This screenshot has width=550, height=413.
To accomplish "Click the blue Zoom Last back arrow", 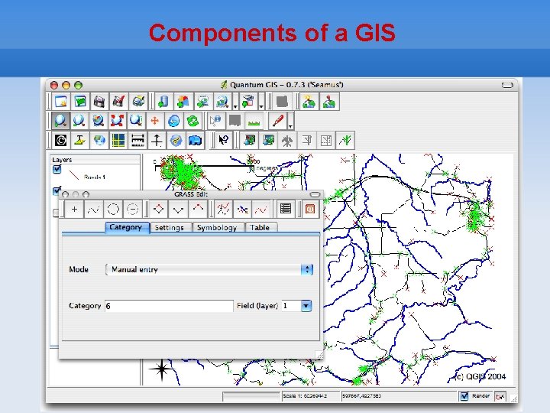I will 173,121.
